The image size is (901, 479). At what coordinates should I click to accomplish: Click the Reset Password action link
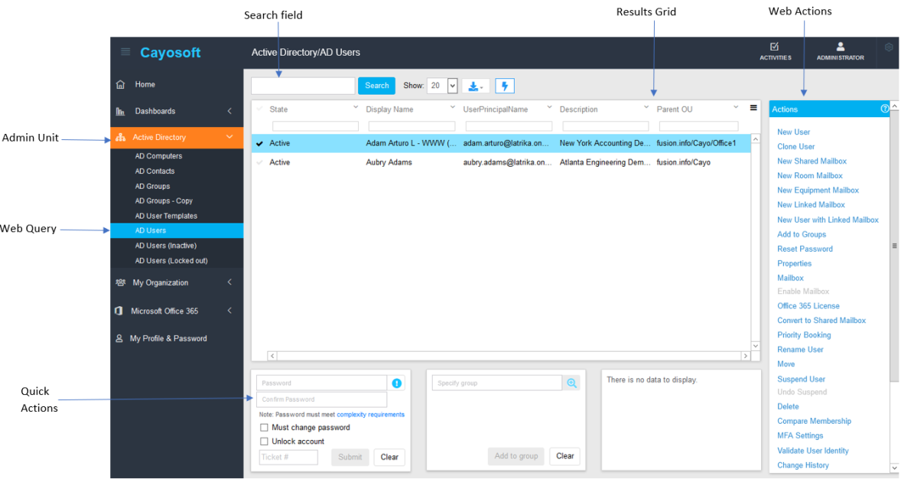[805, 249]
